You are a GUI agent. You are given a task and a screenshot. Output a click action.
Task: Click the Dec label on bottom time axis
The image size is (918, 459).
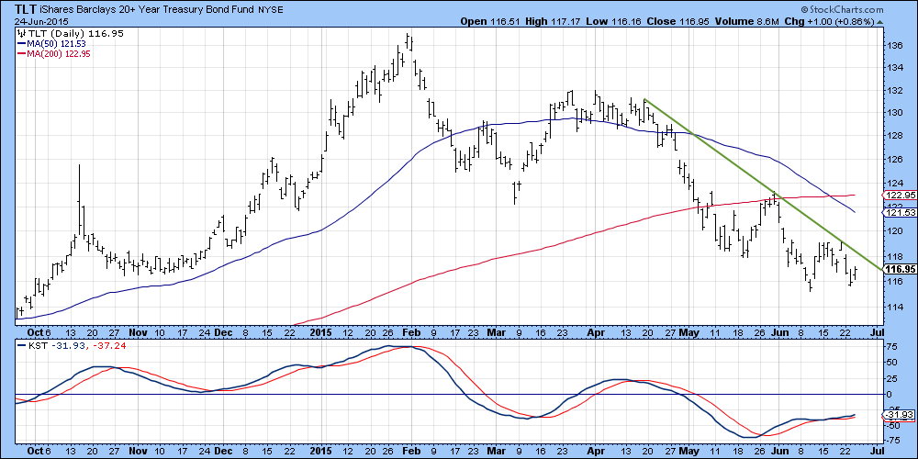[222, 452]
